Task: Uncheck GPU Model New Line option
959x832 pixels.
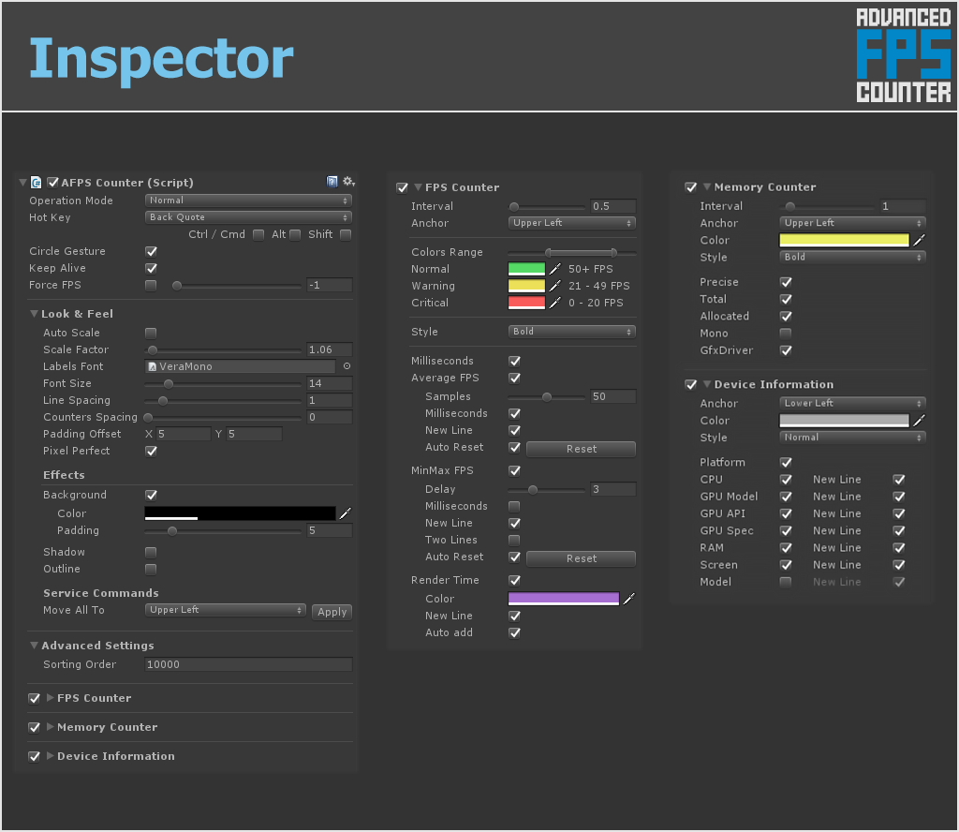Action: click(x=898, y=497)
